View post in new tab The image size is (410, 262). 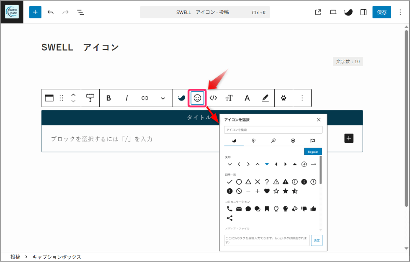point(318,12)
